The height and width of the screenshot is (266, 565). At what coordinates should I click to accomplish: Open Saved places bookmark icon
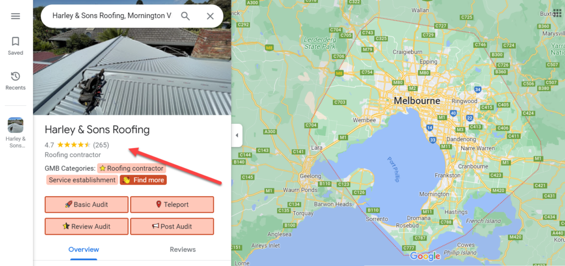(x=15, y=46)
